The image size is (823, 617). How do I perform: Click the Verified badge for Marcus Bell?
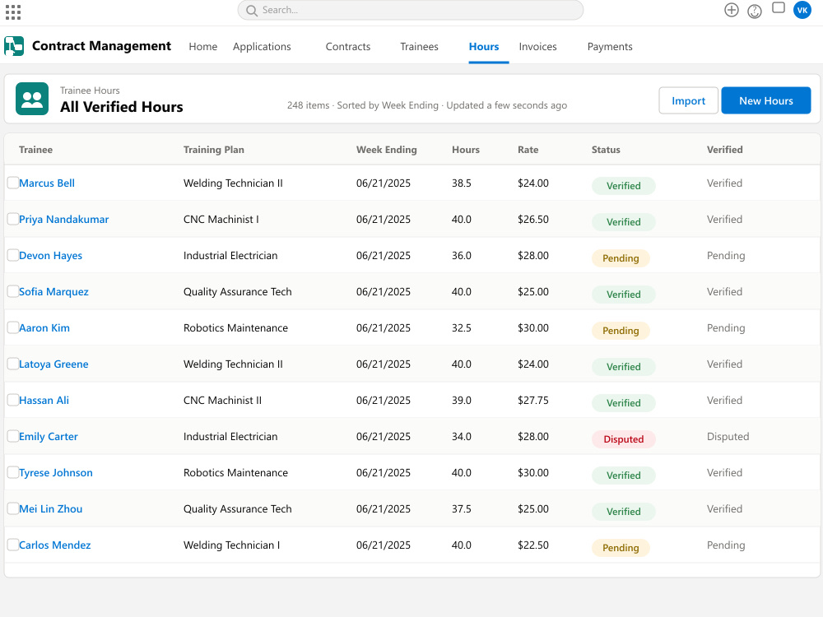click(624, 186)
